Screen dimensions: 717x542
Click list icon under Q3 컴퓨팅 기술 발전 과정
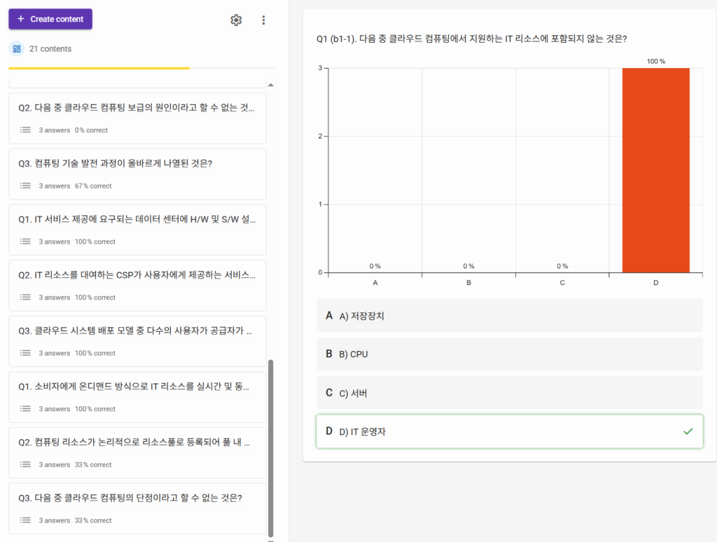(25, 186)
